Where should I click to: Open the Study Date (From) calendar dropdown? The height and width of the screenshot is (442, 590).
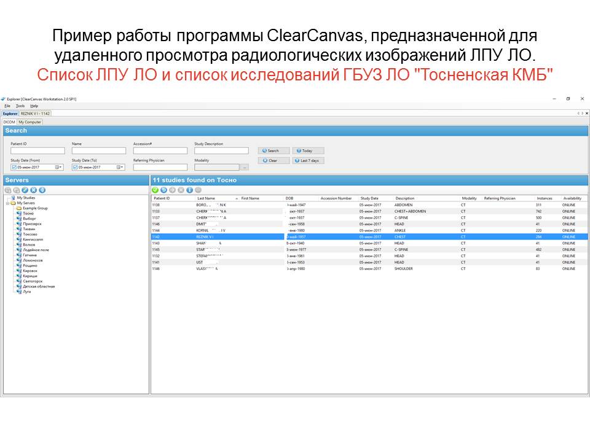(x=58, y=166)
